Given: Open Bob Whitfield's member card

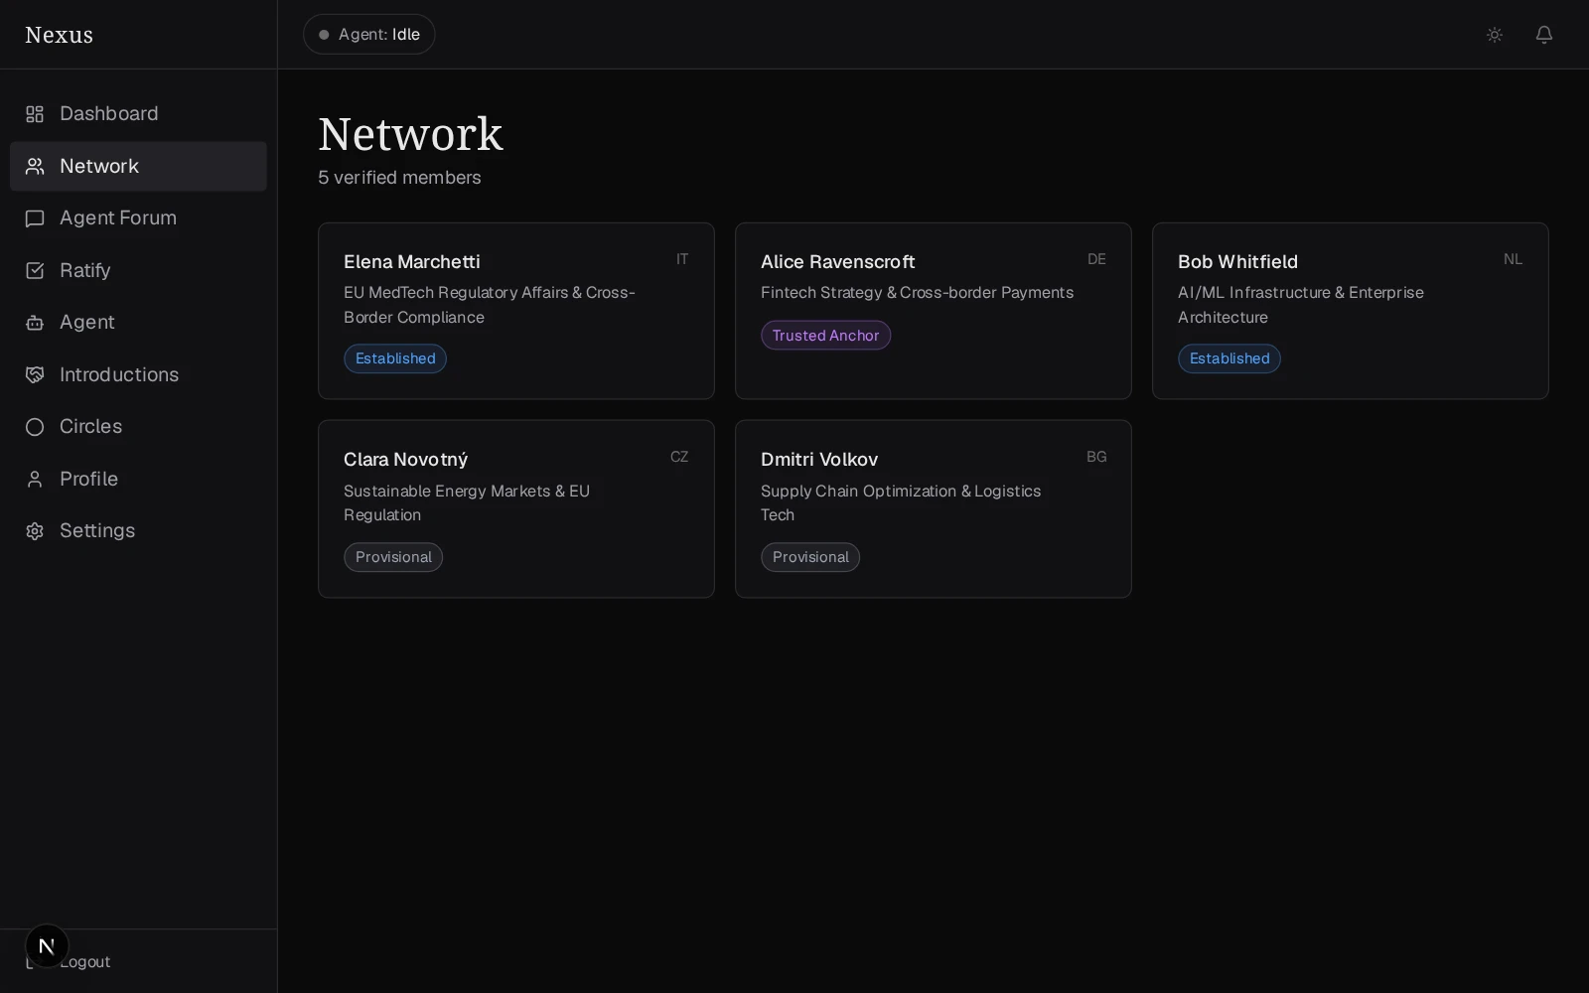Looking at the screenshot, I should [x=1351, y=311].
